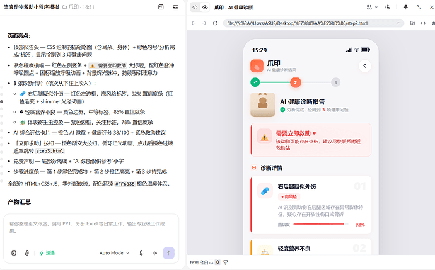Start voice input with microphone icon
435x270 pixels.
(141, 253)
